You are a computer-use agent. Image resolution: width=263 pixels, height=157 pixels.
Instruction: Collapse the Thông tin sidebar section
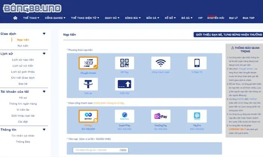click(44, 130)
